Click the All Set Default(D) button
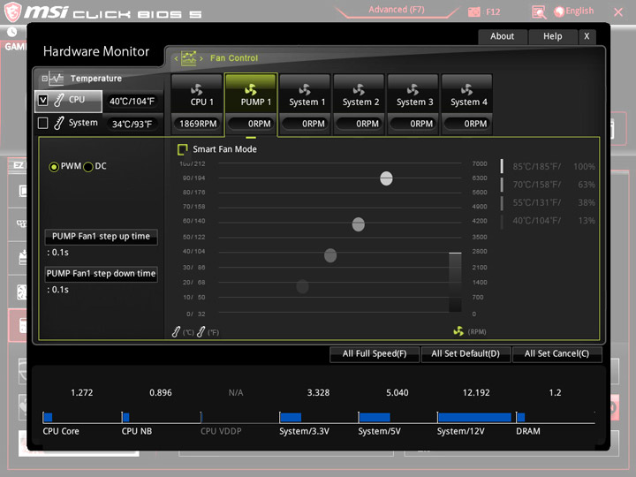 [466, 353]
